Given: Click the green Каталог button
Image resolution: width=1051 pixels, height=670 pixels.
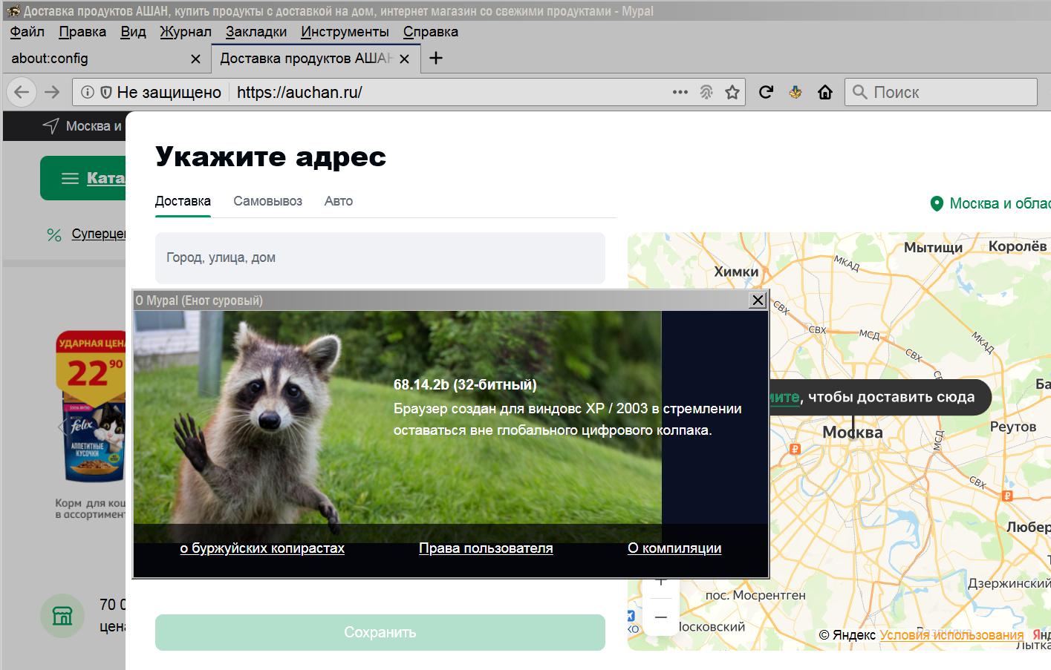Looking at the screenshot, I should (83, 178).
